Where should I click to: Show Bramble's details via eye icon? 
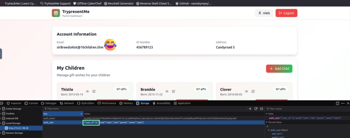[167, 91]
